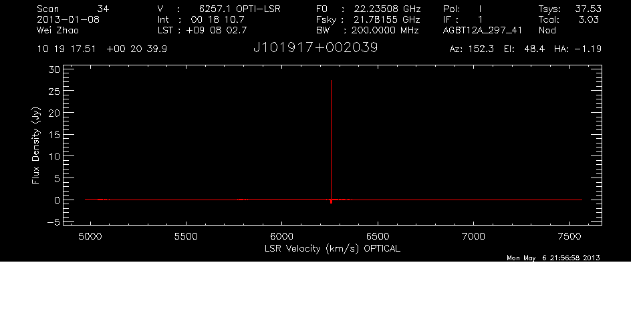This screenshot has width=643, height=327.
Task: Click the right ascension 10 19 17.51
Action: coord(66,49)
